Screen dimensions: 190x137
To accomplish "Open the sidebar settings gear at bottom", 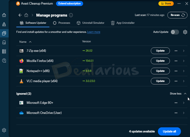I will (4, 130).
